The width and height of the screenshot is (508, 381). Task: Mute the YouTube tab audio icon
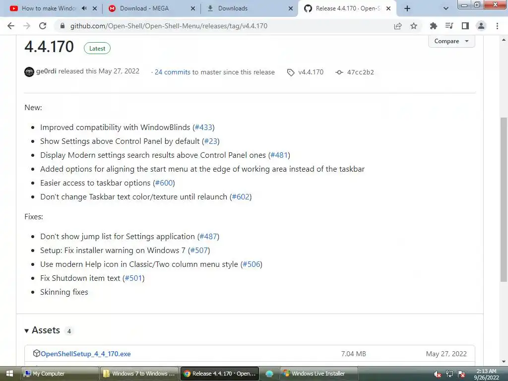84,8
